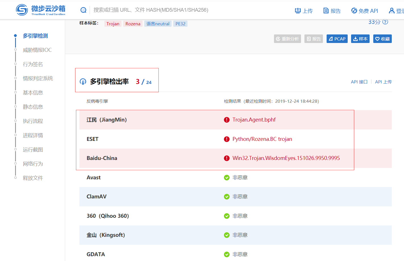Click the search magnifier icon
404x261 pixels.
(x=83, y=10)
